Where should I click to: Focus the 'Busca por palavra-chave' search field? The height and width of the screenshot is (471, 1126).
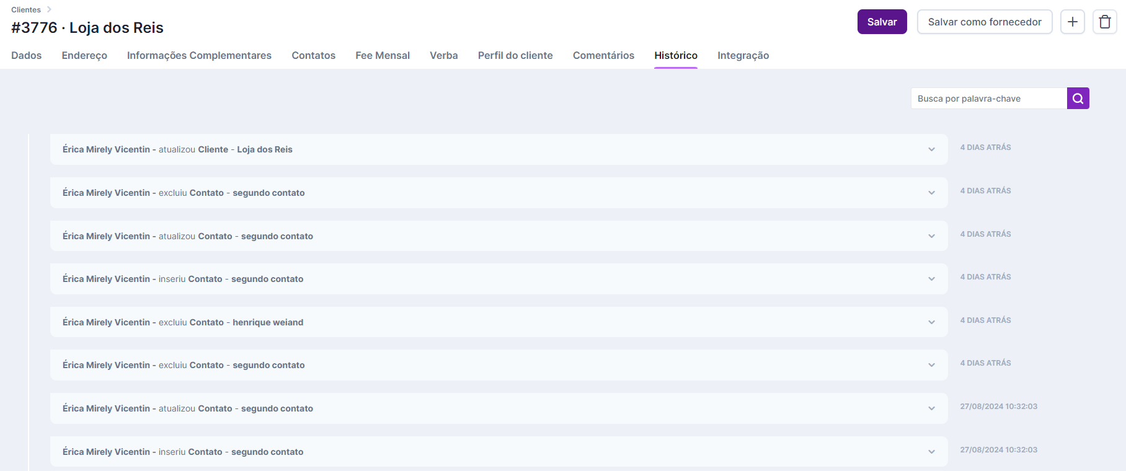(x=988, y=99)
